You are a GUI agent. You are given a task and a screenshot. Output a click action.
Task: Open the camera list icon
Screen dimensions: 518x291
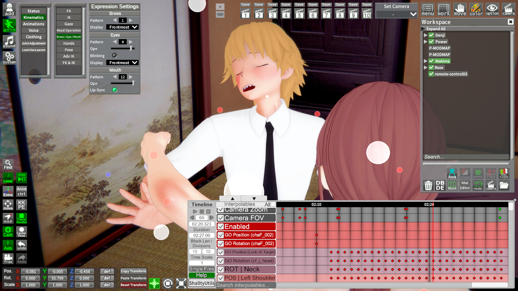click(x=509, y=10)
